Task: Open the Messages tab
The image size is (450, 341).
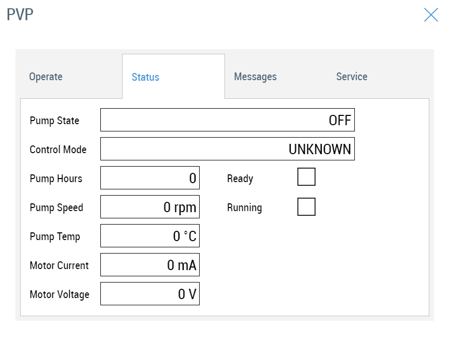Action: [x=255, y=77]
